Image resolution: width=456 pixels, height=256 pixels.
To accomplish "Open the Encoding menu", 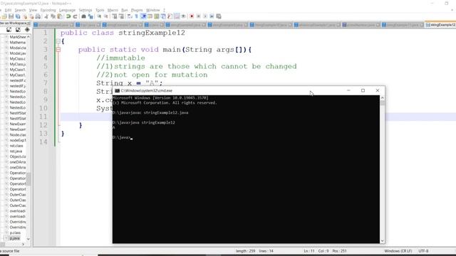I will point(48,10).
